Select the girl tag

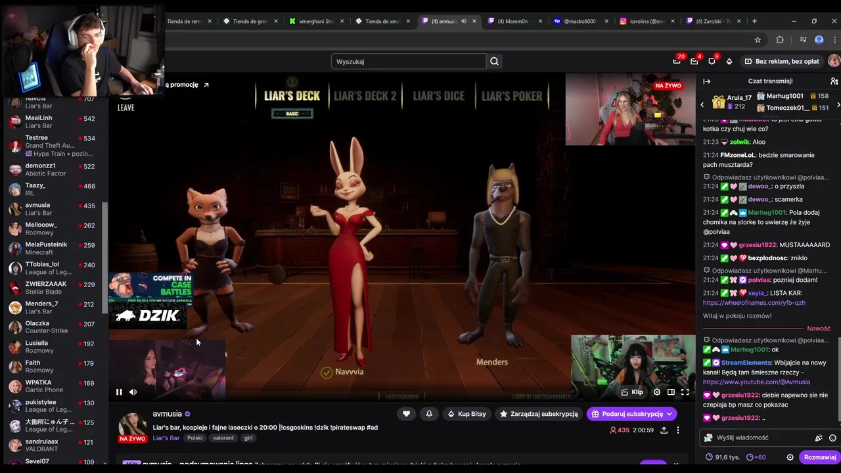tap(248, 438)
